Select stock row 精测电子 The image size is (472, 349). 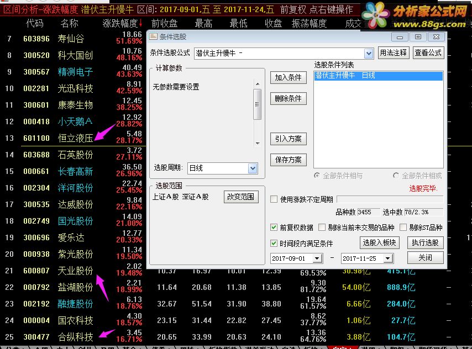coord(75,72)
